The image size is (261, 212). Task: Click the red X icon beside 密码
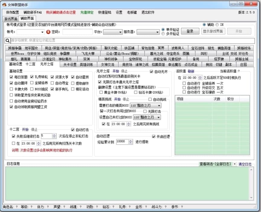tap(48, 32)
